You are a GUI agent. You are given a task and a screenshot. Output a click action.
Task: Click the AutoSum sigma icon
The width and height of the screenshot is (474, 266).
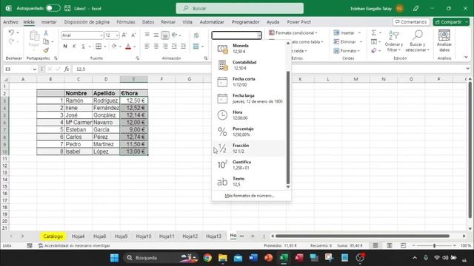[x=374, y=33]
